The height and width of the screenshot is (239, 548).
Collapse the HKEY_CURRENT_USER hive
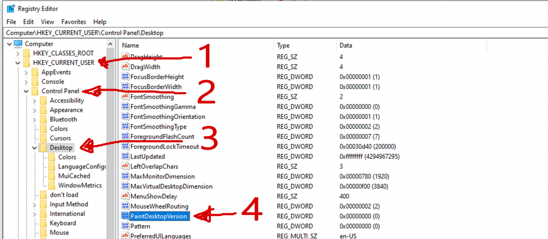[18, 63]
